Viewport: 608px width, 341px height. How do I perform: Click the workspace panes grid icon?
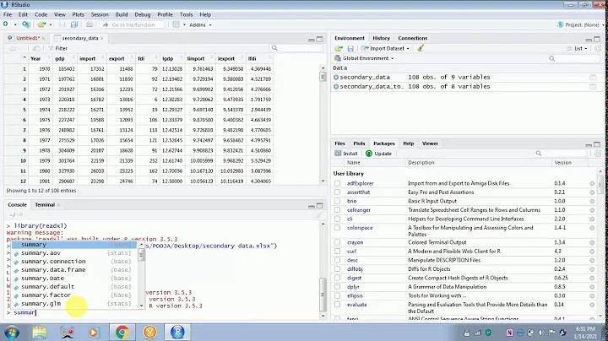pyautogui.click(x=176, y=24)
